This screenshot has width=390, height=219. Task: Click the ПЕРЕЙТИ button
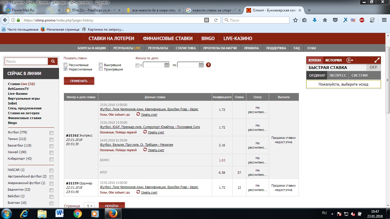[x=112, y=206]
